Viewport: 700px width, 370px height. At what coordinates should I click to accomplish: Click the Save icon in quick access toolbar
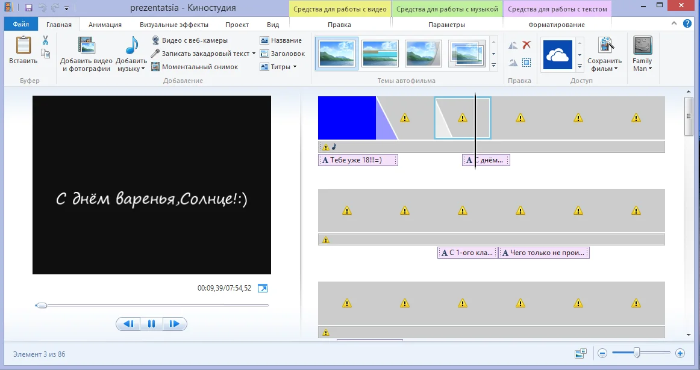28,8
